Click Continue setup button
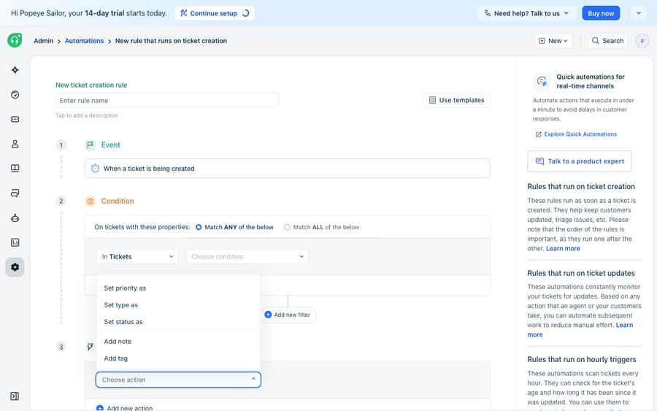 215,13
